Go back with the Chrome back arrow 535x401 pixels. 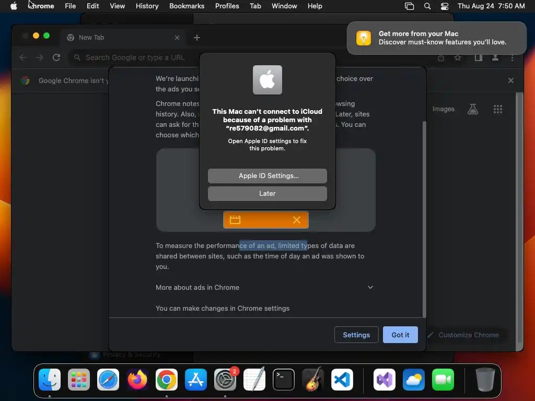pyautogui.click(x=23, y=57)
